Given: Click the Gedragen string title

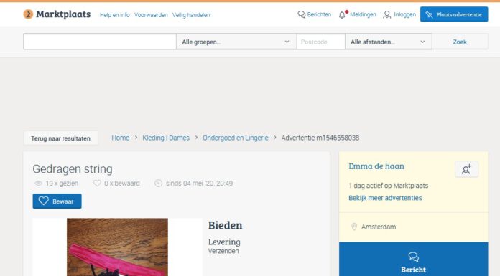Looking at the screenshot, I should pos(73,169).
